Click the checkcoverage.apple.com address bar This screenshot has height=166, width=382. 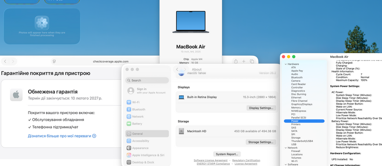point(111,61)
